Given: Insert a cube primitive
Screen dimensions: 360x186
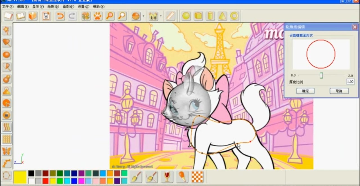Looking at the screenshot, I should click(198, 16).
